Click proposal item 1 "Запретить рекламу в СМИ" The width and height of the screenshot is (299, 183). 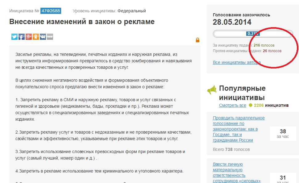point(102,110)
